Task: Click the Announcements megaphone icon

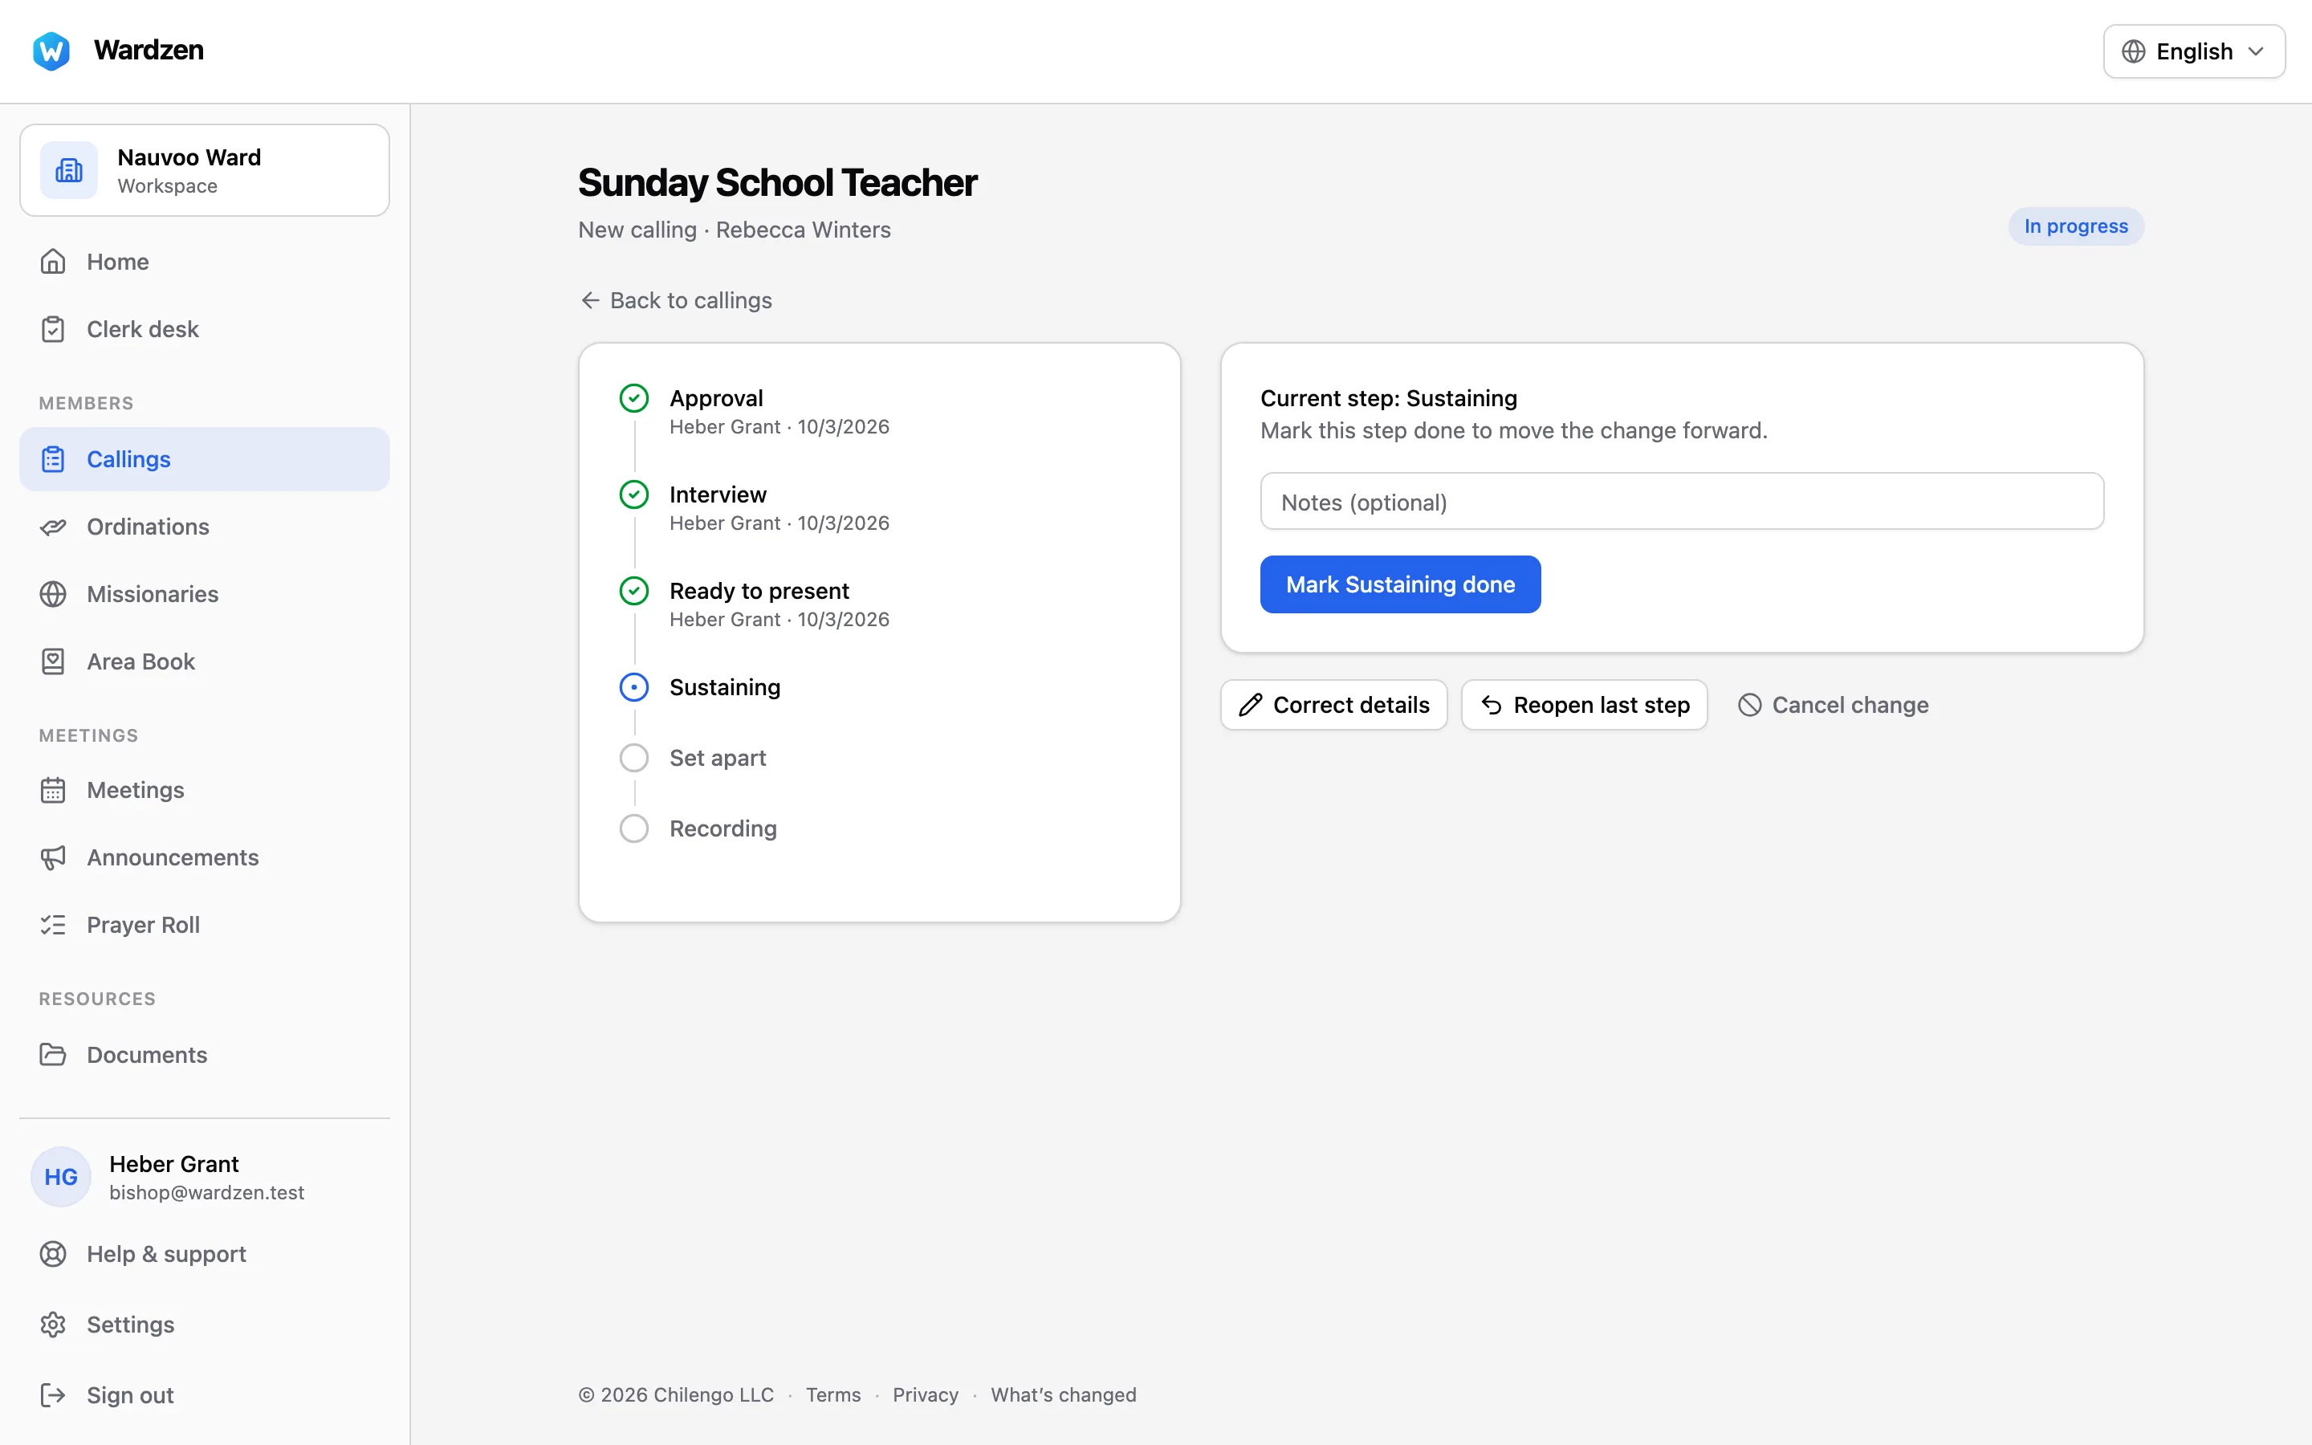Action: 52,857
